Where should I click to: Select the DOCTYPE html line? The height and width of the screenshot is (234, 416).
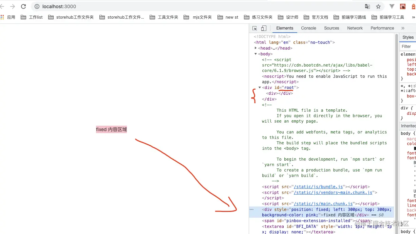tap(272, 37)
